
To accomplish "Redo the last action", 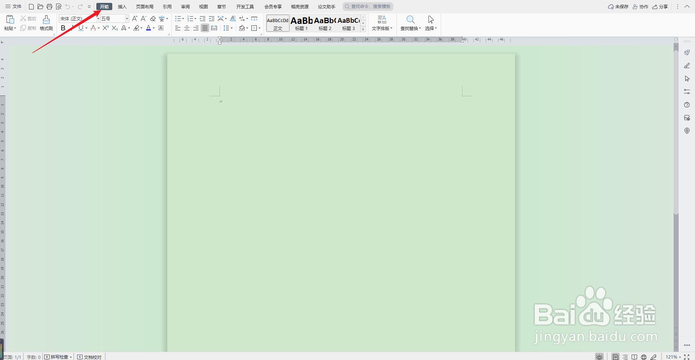I will [80, 7].
